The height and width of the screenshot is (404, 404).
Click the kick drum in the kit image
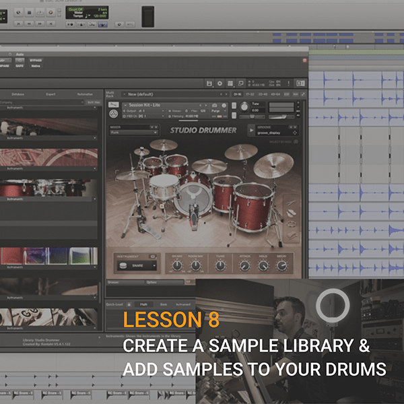(195, 197)
